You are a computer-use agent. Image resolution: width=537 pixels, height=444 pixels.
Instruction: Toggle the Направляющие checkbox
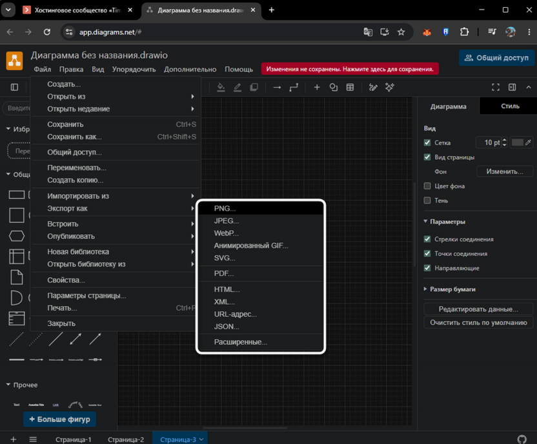(x=427, y=268)
